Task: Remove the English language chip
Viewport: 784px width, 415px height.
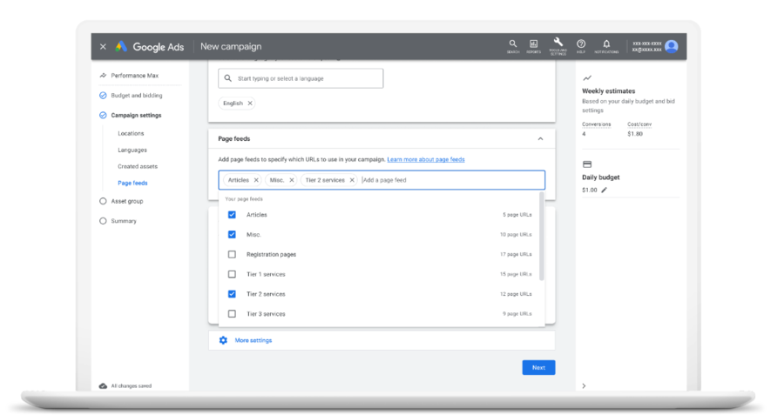Action: (250, 103)
